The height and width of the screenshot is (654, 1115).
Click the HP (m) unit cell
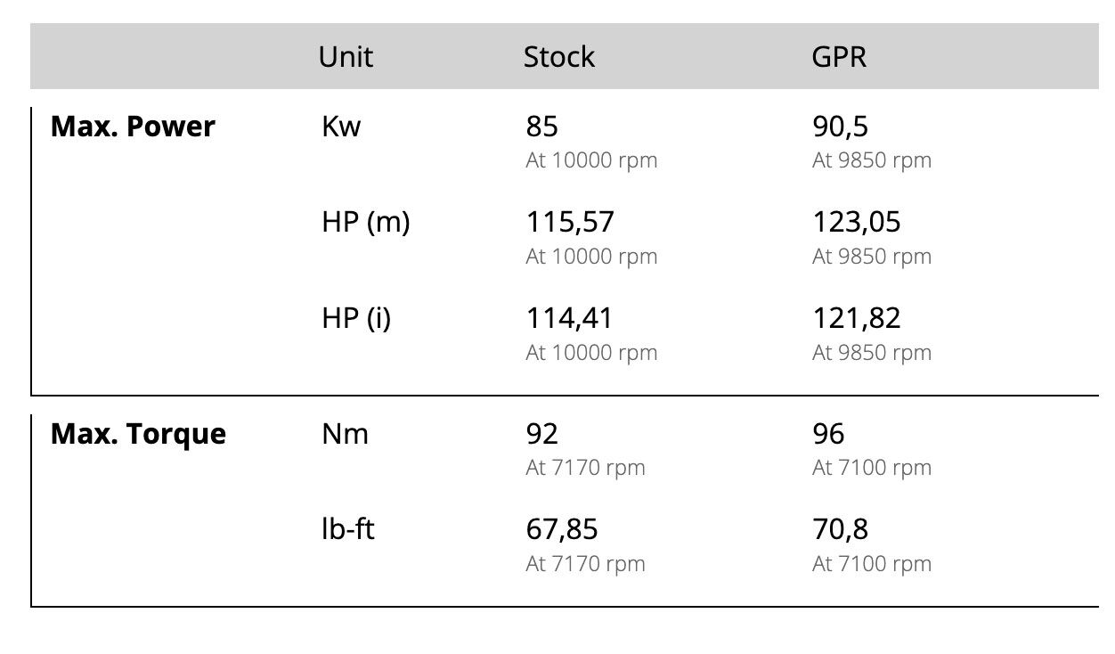[366, 223]
